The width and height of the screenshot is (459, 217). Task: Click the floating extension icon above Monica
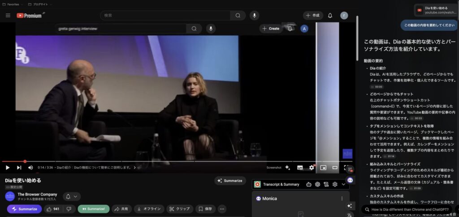coord(350,169)
